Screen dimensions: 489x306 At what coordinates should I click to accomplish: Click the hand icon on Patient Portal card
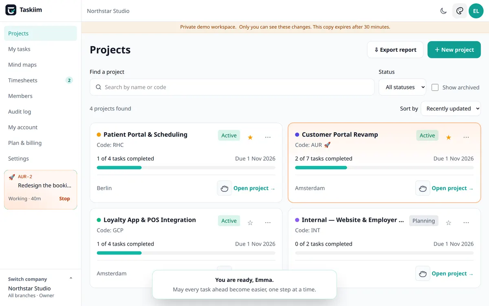point(224,188)
